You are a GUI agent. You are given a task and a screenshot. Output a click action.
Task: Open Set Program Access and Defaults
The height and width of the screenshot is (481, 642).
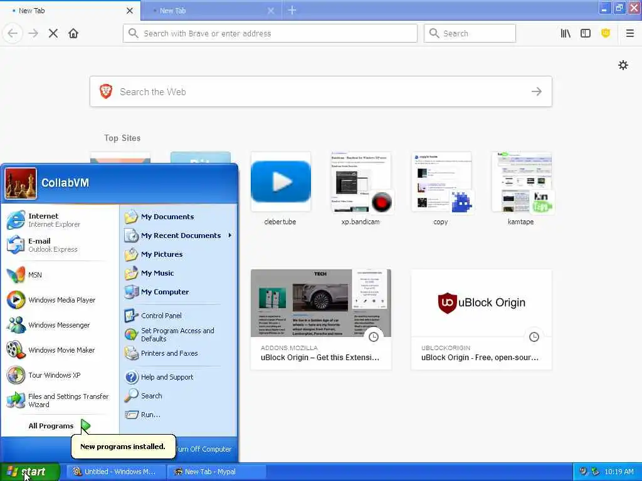point(179,334)
